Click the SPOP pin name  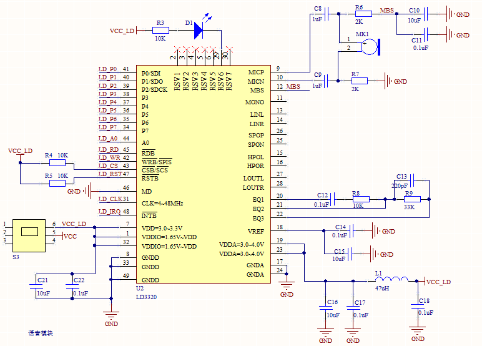(x=256, y=136)
